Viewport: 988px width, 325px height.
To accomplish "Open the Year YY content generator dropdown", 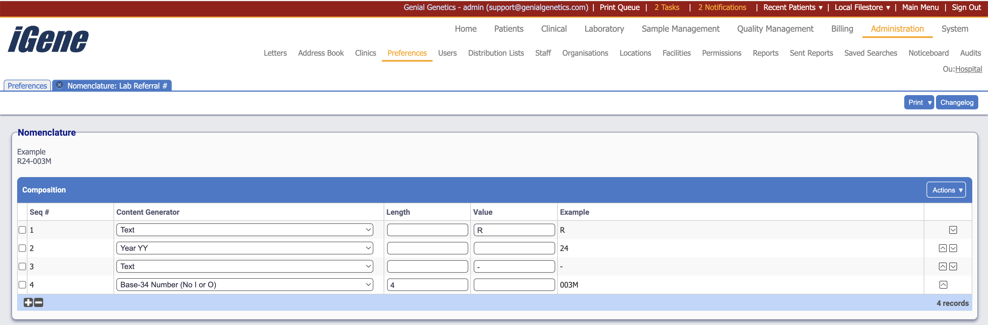I will 244,248.
